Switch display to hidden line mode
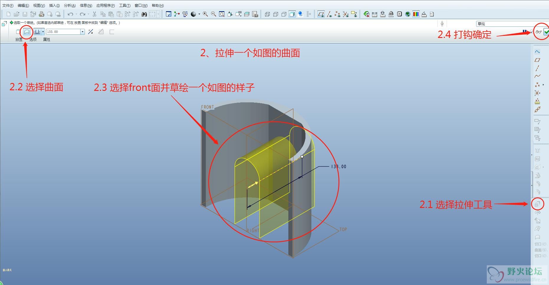 click(276, 14)
